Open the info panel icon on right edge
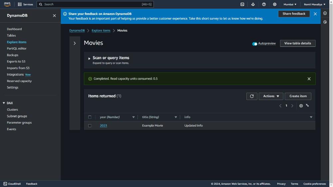The height and width of the screenshot is (187, 333). coord(325,13)
